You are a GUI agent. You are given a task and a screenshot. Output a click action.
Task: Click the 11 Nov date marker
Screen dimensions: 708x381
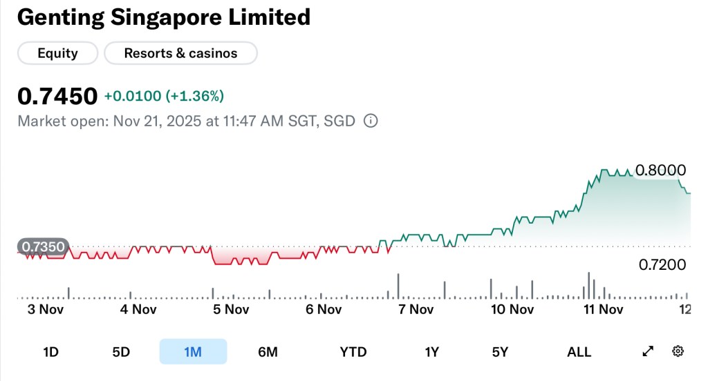coord(605,309)
